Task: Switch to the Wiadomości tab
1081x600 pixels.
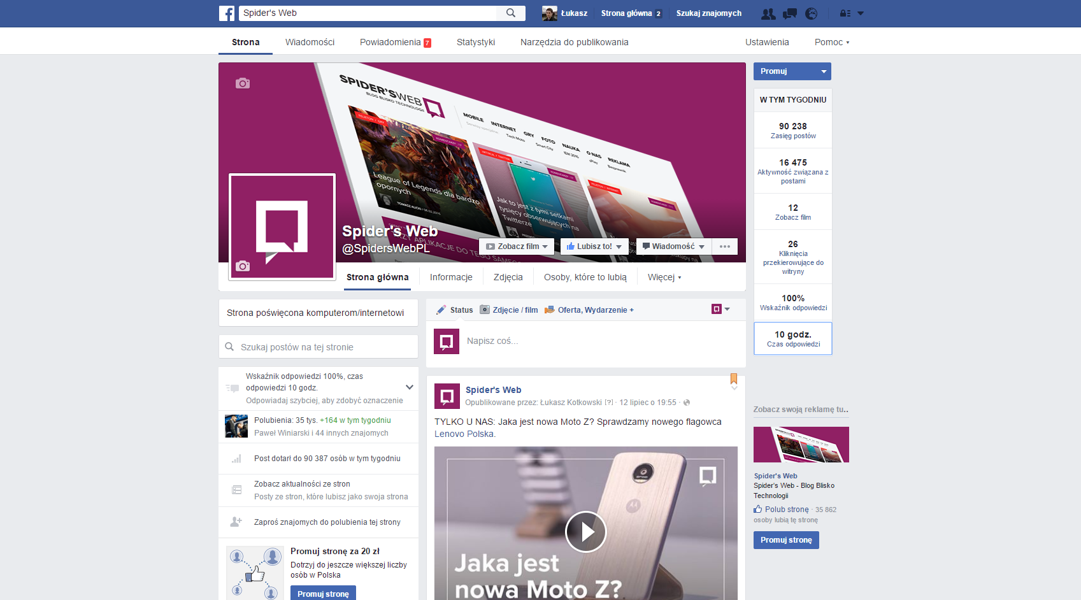Action: [310, 42]
